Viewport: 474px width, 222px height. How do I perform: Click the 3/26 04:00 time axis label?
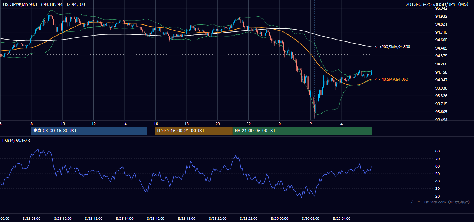pyautogui.click(x=342, y=219)
